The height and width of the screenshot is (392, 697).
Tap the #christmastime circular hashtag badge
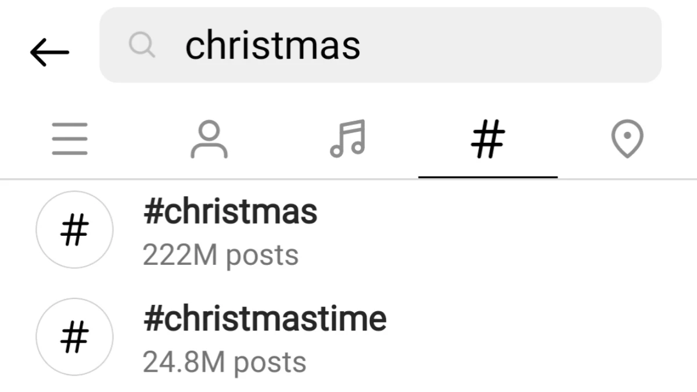pyautogui.click(x=74, y=337)
